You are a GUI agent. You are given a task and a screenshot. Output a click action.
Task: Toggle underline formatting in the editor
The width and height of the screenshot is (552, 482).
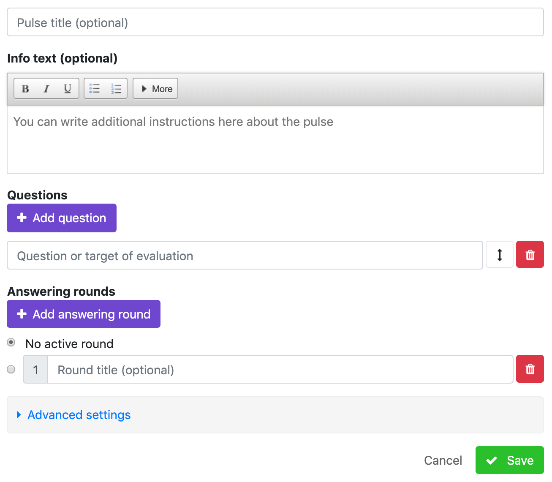68,89
